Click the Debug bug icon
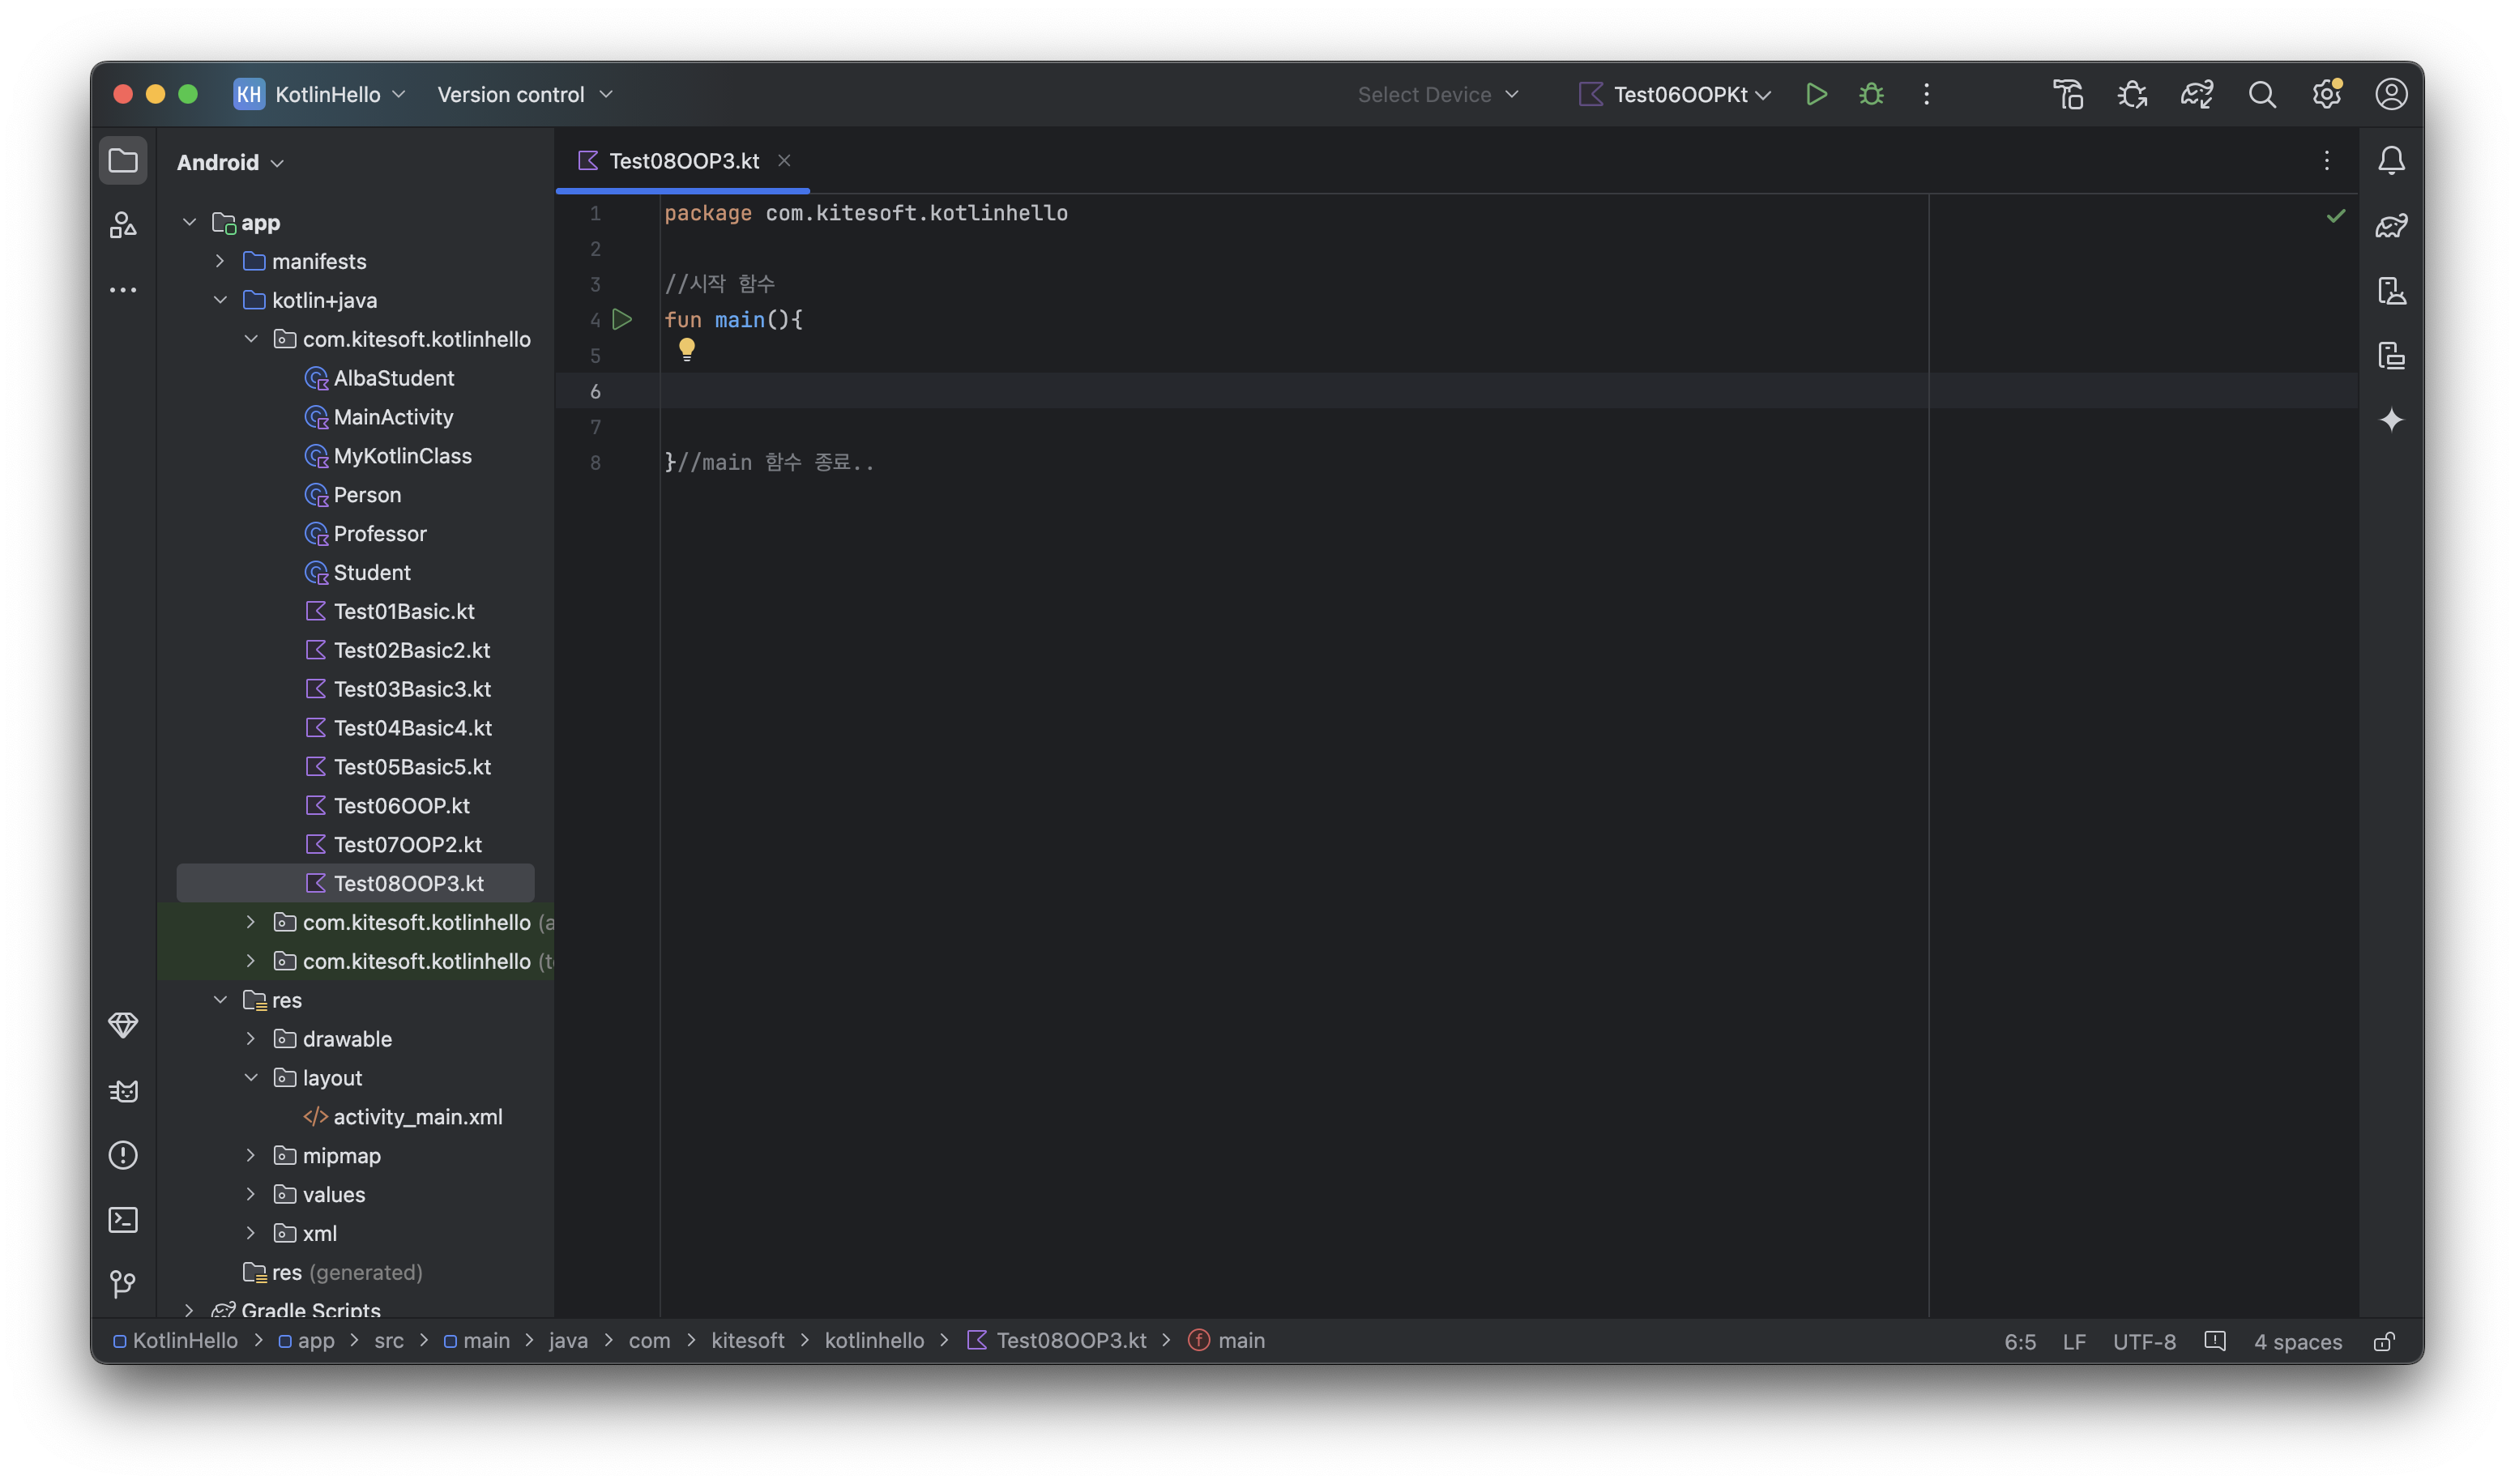 click(1871, 94)
